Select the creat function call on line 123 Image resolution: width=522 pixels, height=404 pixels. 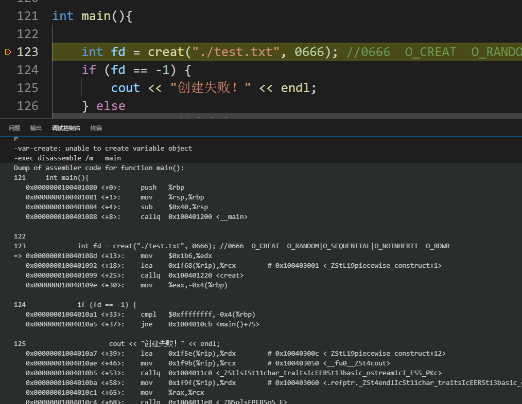tap(166, 51)
